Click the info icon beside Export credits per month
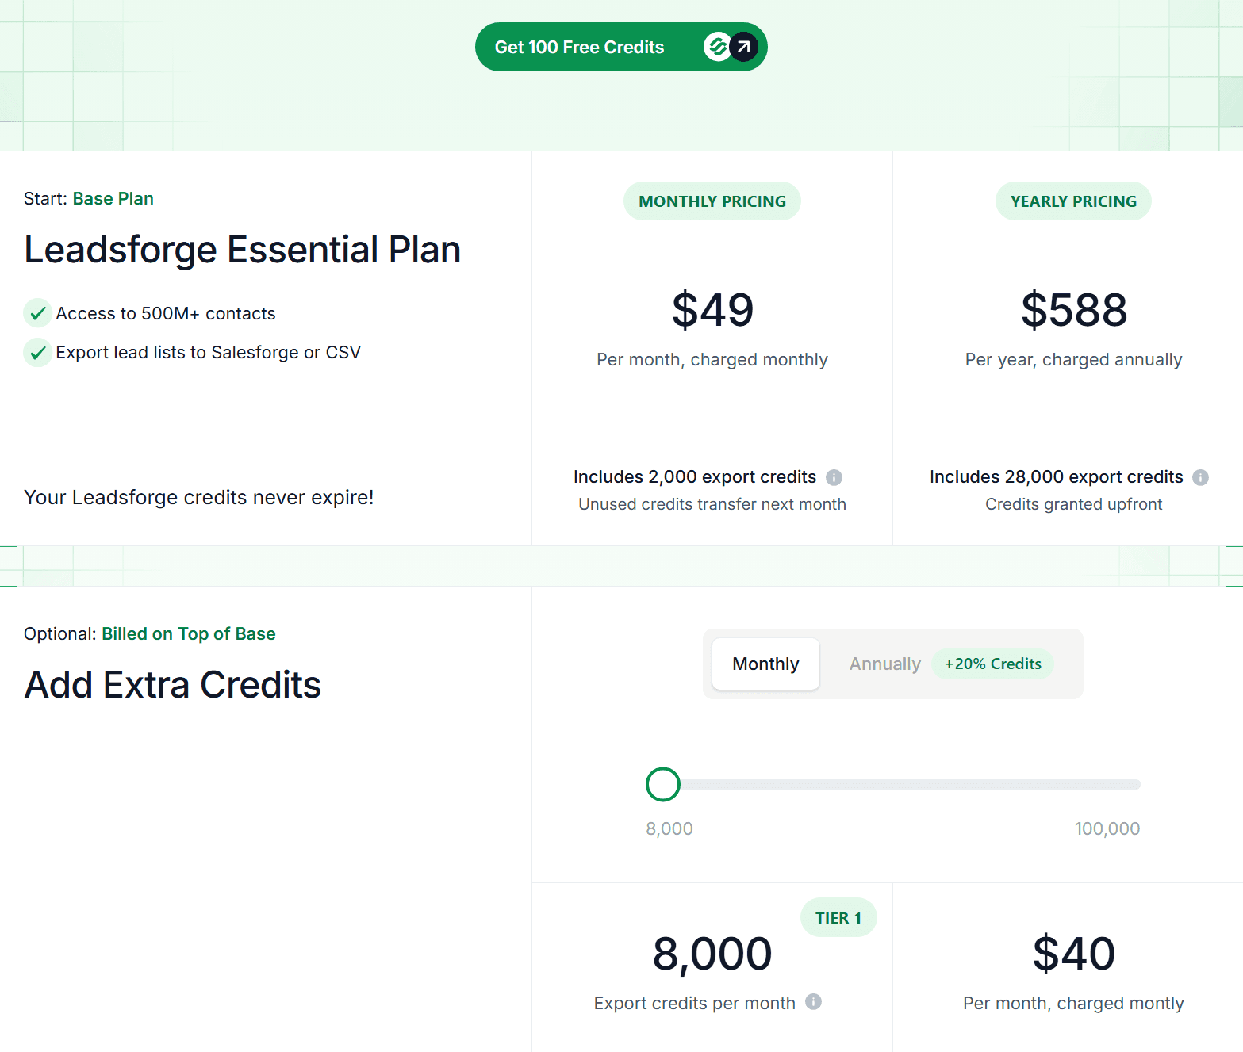This screenshot has height=1052, width=1243. [813, 1002]
